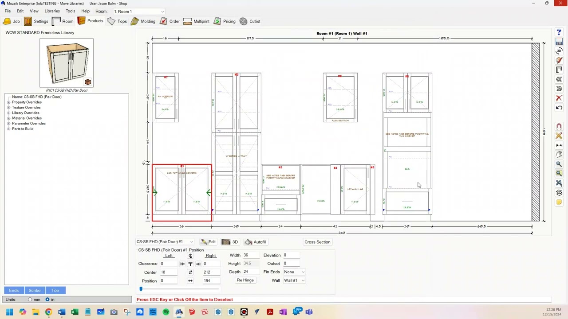Open the Tools menu
The image size is (568, 319).
pyautogui.click(x=71, y=11)
